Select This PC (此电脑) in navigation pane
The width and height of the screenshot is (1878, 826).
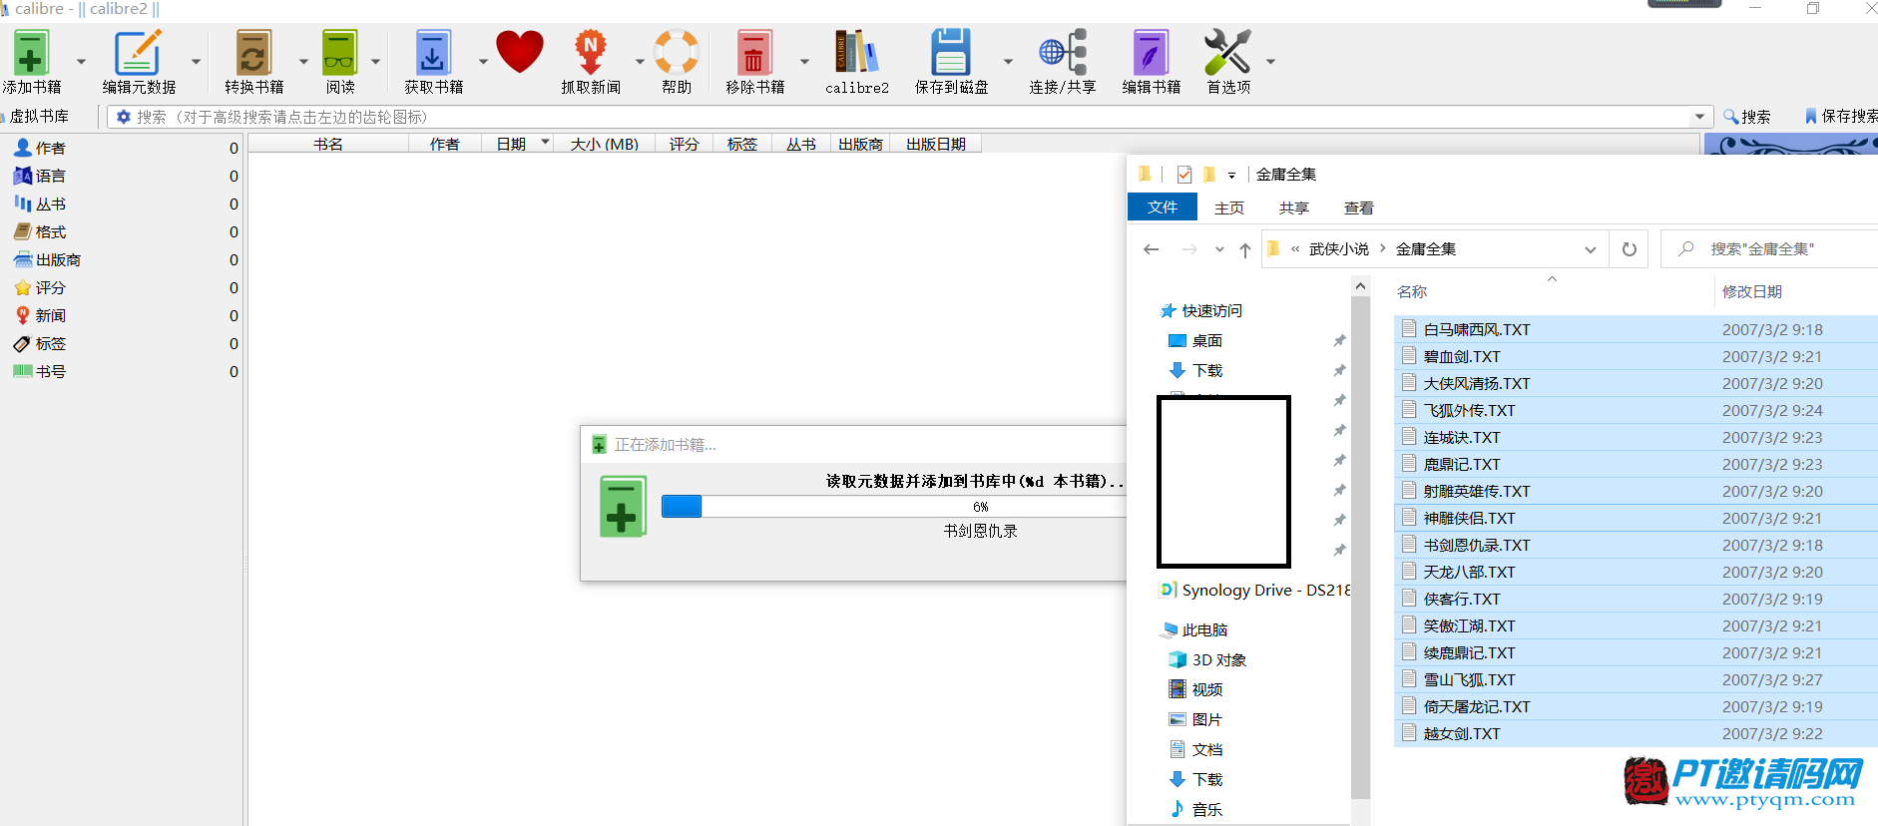pyautogui.click(x=1194, y=629)
